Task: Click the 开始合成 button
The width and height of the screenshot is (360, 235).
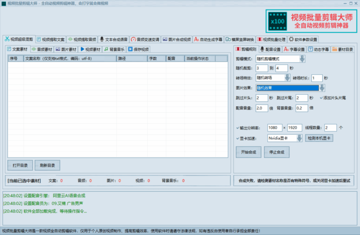Action: point(248,152)
